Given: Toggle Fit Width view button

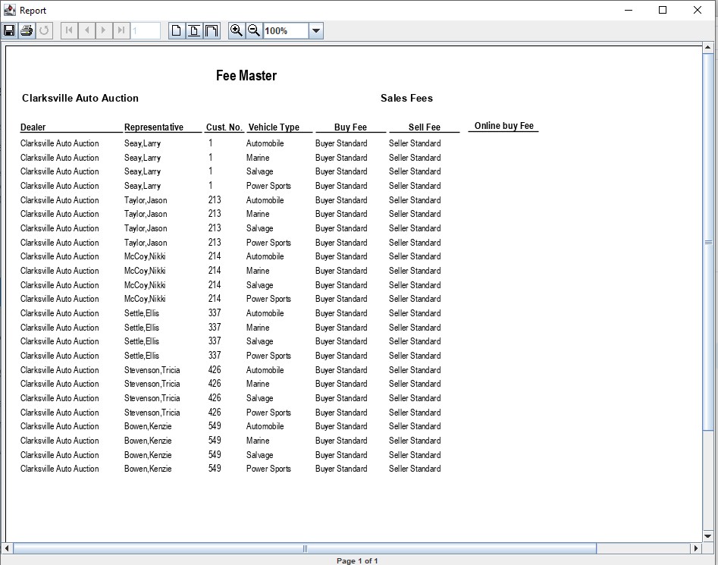Looking at the screenshot, I should point(212,30).
